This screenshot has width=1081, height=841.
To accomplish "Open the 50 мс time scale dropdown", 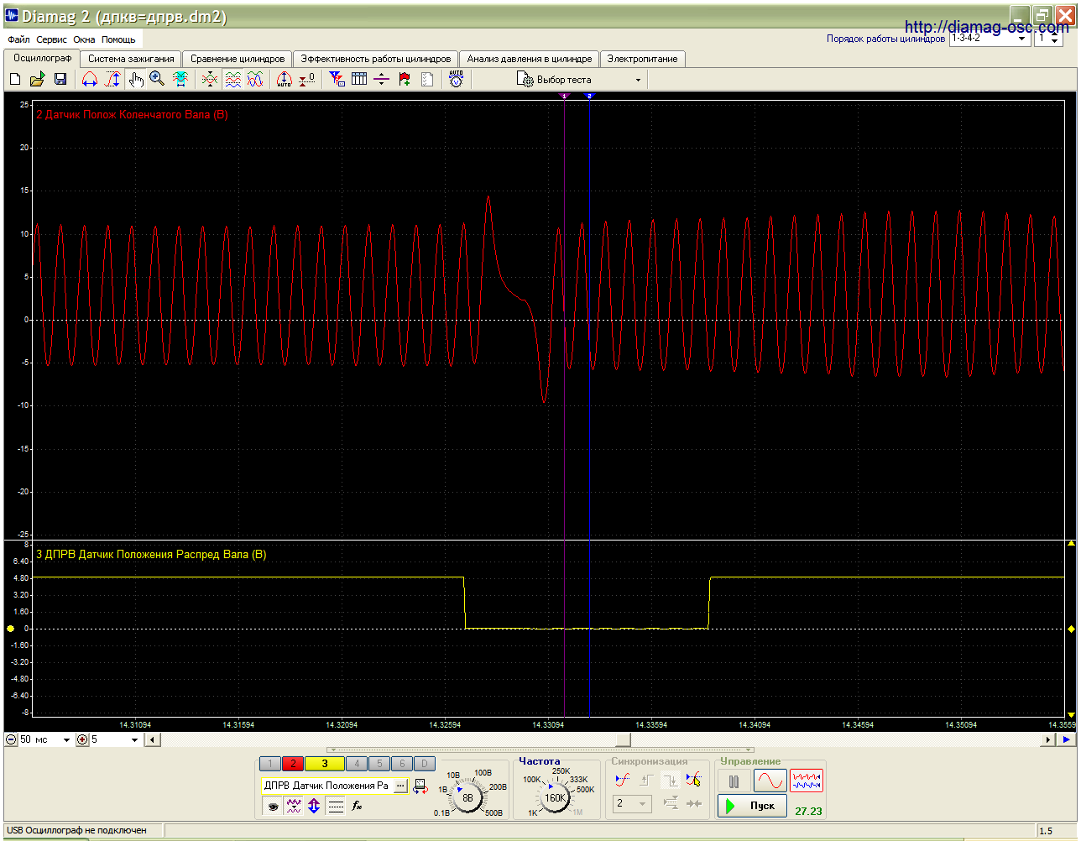I will click(44, 739).
